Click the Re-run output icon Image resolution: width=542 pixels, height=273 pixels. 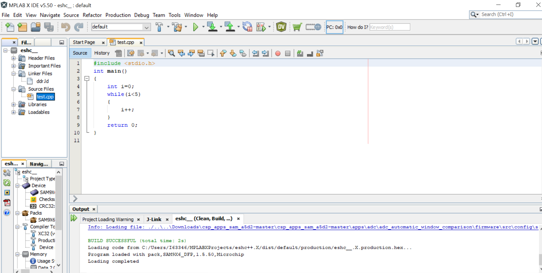(x=74, y=218)
